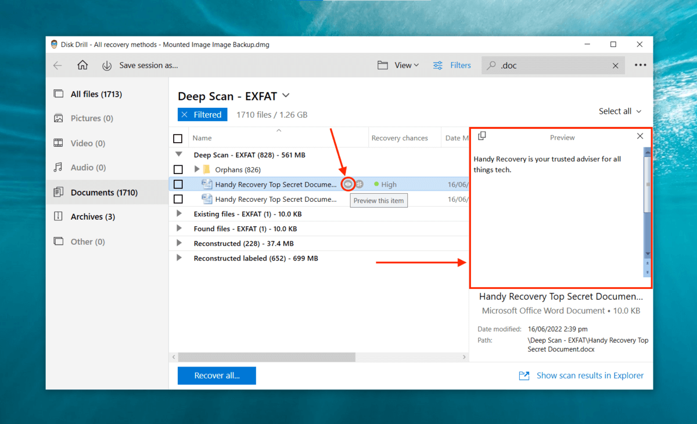Check the second Handy Recovery document checkbox
Image resolution: width=697 pixels, height=424 pixels.
178,199
